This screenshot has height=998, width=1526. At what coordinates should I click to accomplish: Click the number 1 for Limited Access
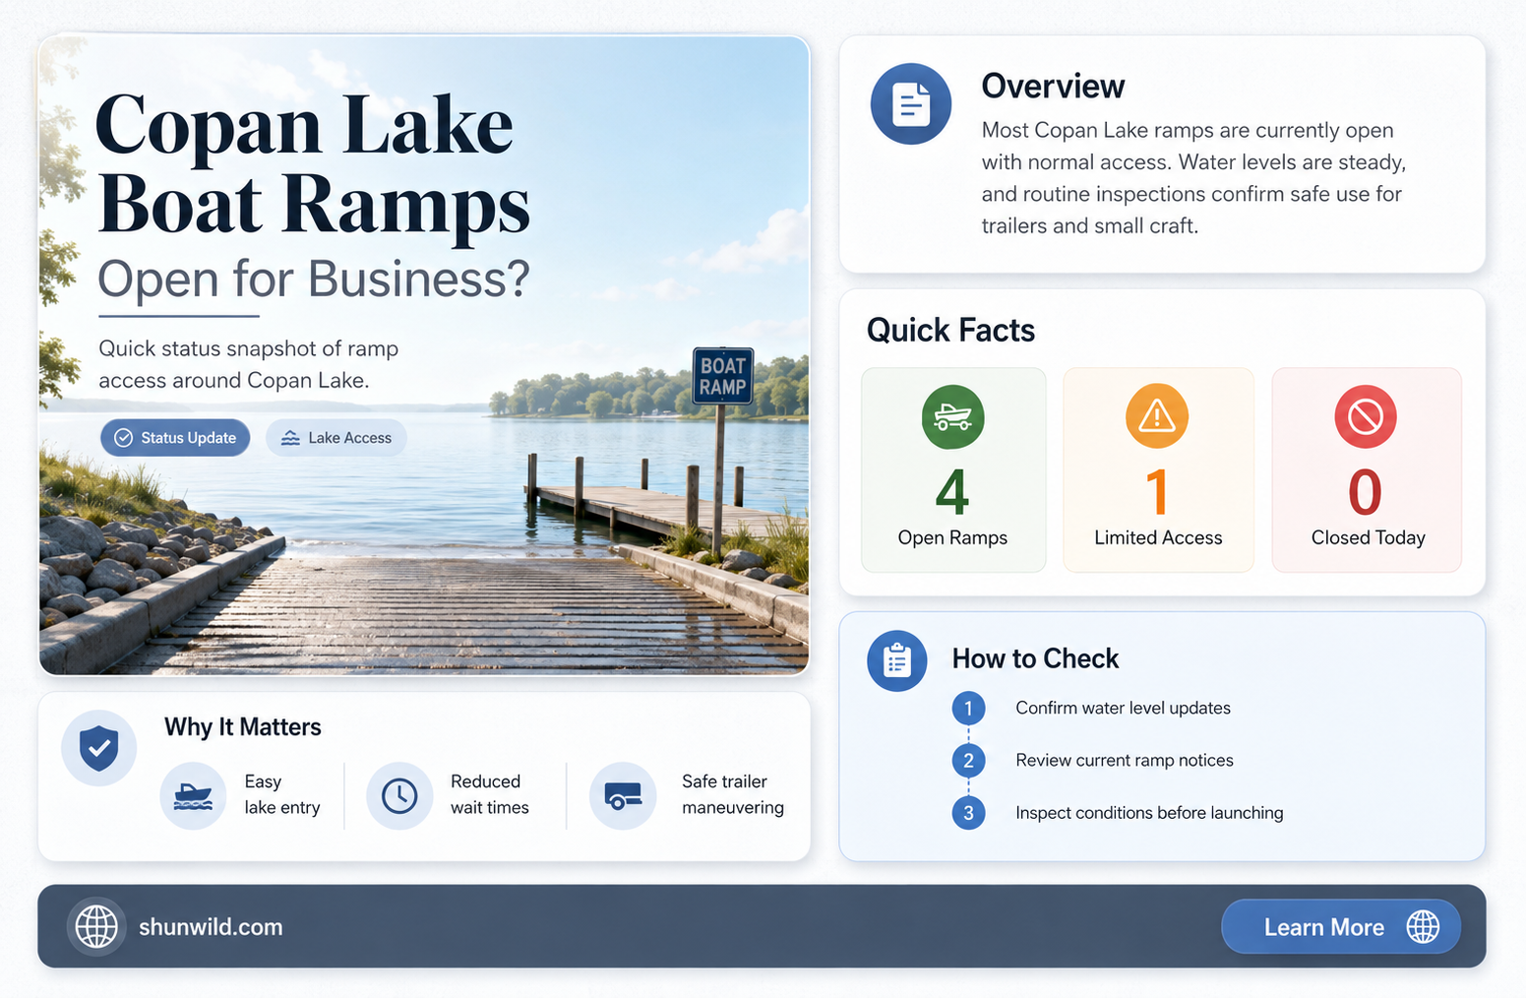(1158, 492)
